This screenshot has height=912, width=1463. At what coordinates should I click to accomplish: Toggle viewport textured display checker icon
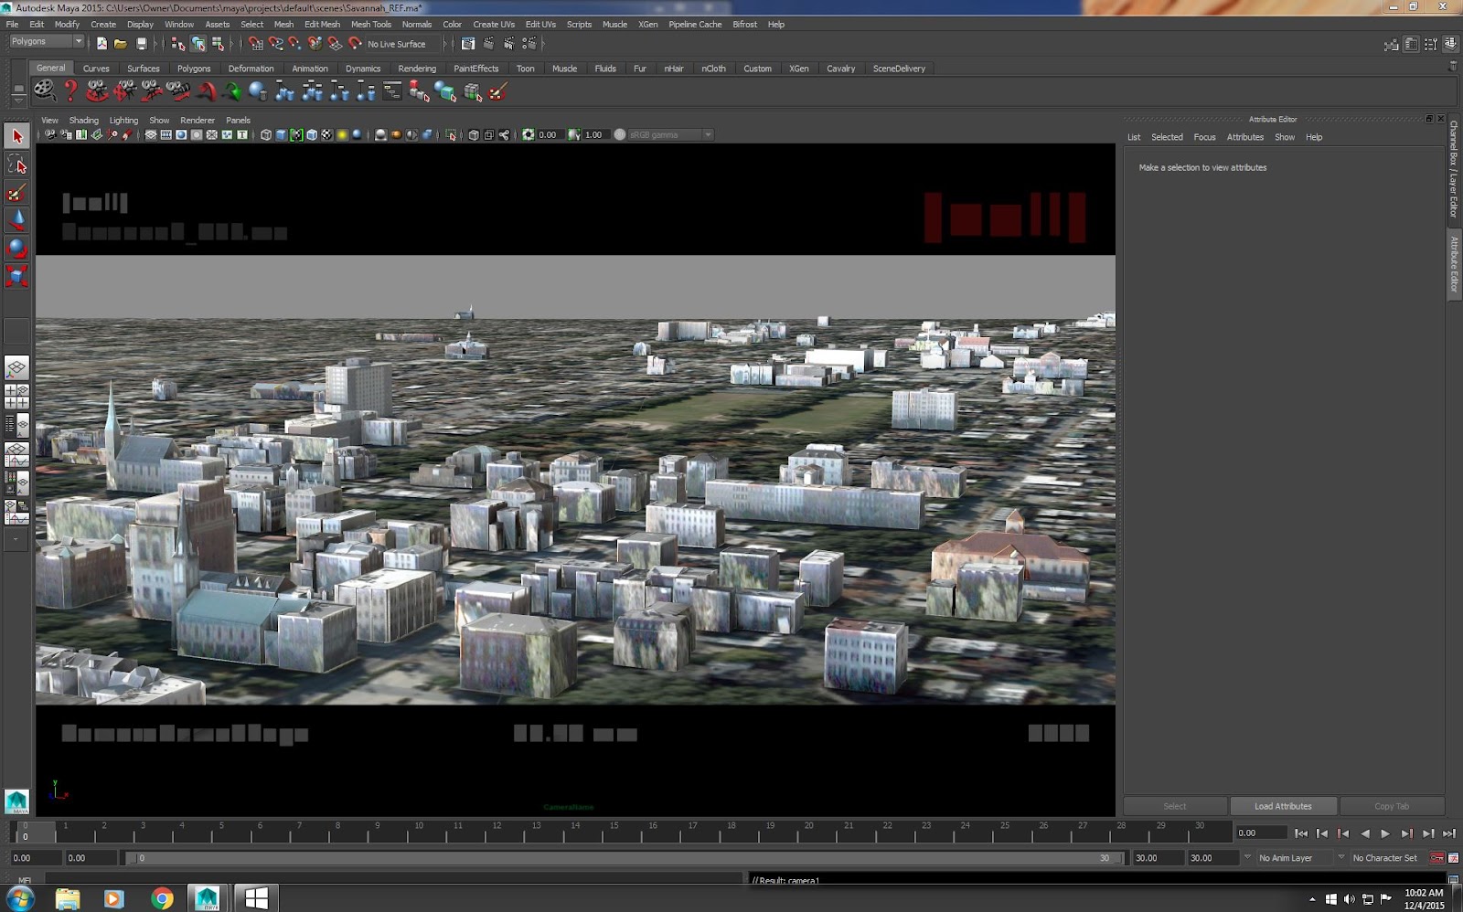click(326, 135)
